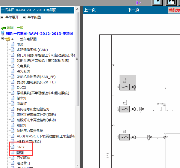Click the sidebar vertical scrollbar thumb
The height and width of the screenshot is (168, 180).
(x=77, y=59)
